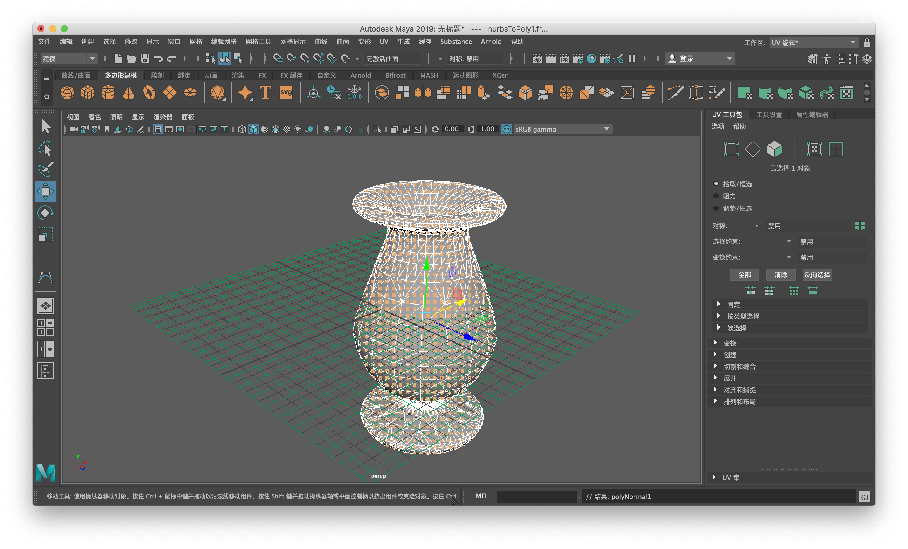Click the 帮助 link in UV toolkit

pyautogui.click(x=739, y=126)
